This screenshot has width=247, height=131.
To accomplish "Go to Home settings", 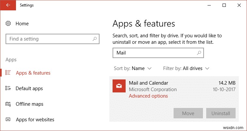I will coord(22,24).
